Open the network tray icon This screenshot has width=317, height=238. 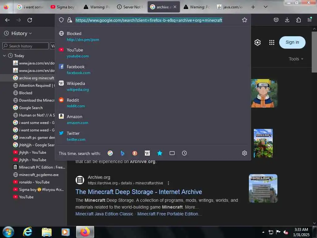point(271,232)
